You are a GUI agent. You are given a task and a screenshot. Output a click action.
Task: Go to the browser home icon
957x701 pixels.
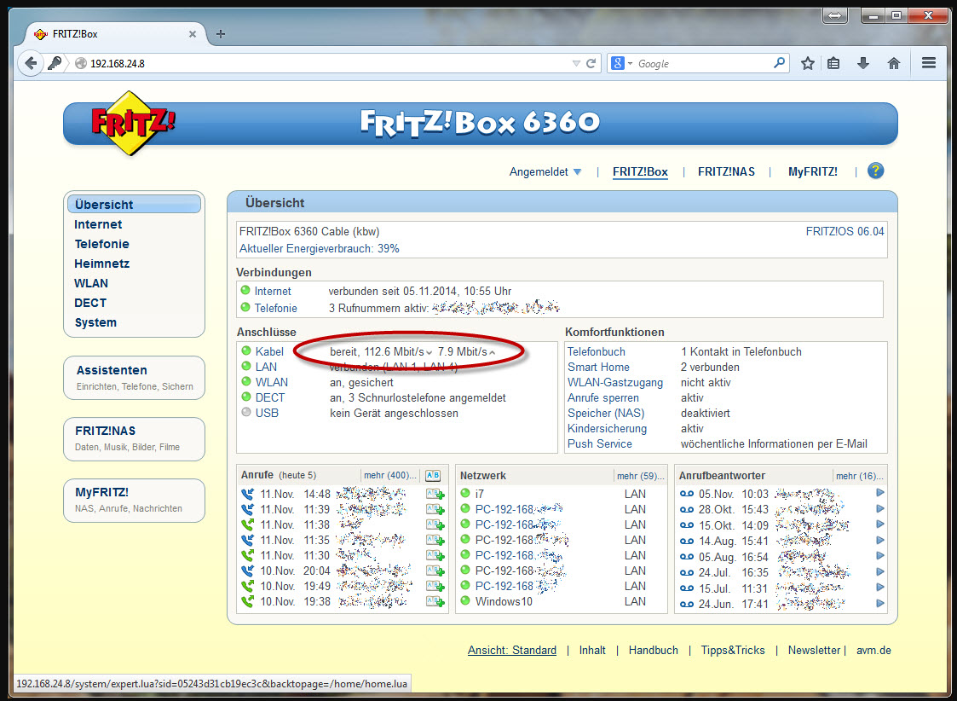894,63
